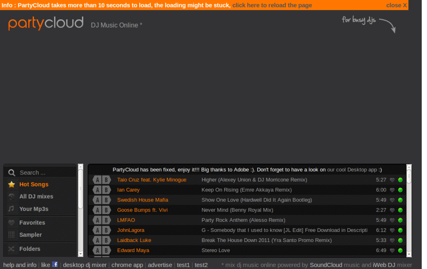The height and width of the screenshot is (269, 427).
Task: Load Edward Maya track to deck A
Action: click(x=97, y=250)
